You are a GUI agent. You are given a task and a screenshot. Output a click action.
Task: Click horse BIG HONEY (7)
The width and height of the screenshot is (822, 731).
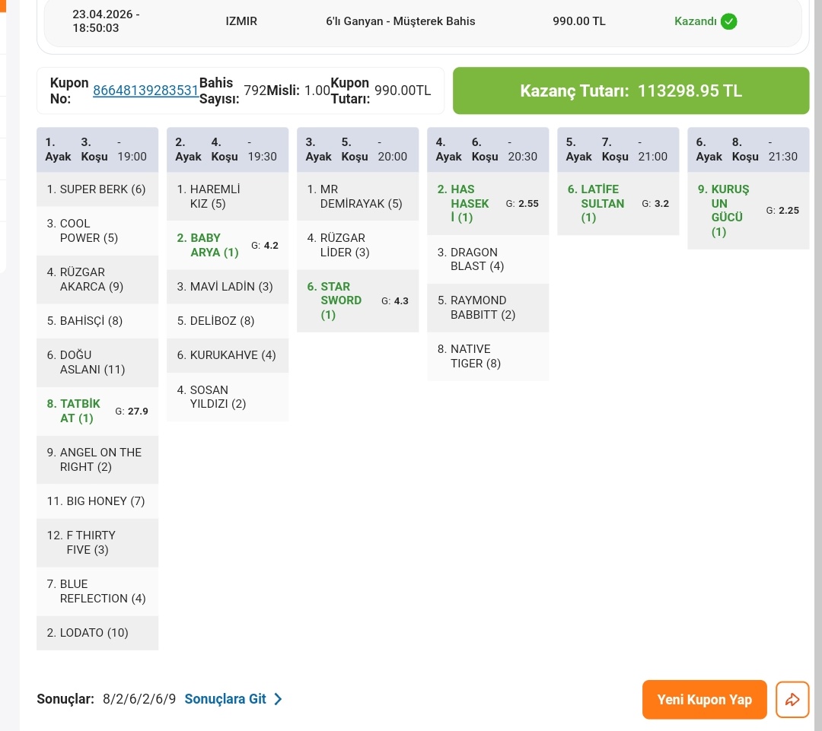pyautogui.click(x=97, y=501)
